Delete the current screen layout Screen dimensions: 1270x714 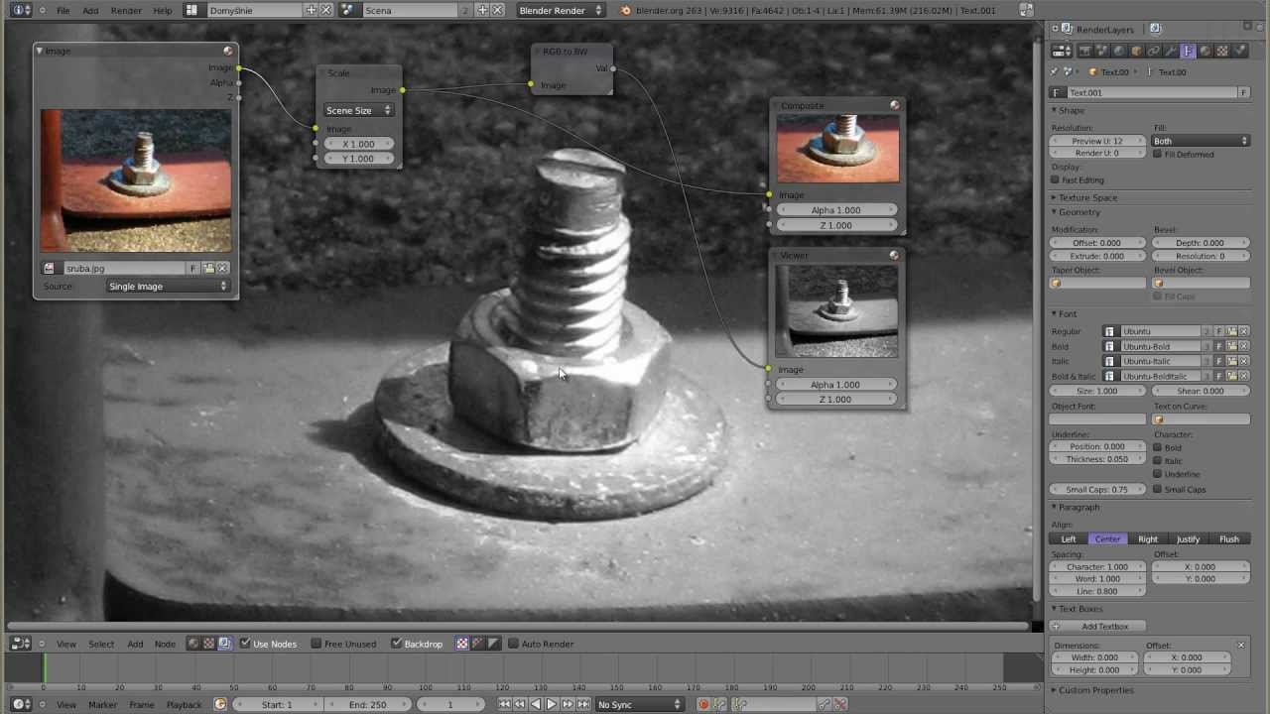325,10
